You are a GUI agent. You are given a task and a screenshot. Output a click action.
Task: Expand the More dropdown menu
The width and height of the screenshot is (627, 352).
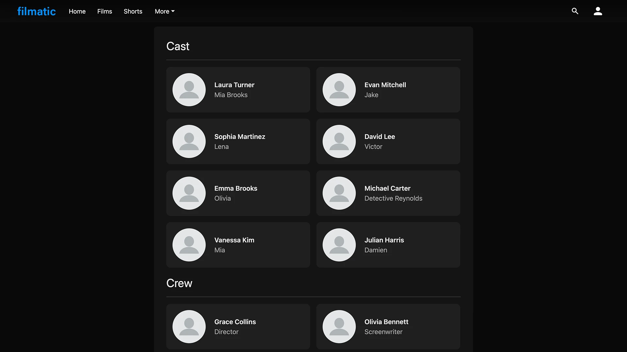point(165,11)
